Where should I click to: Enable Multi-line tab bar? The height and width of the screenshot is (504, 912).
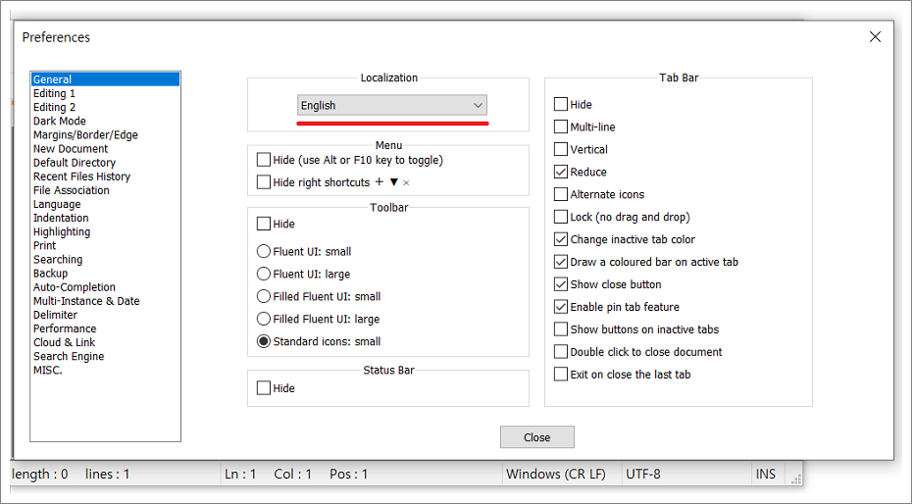pos(561,126)
